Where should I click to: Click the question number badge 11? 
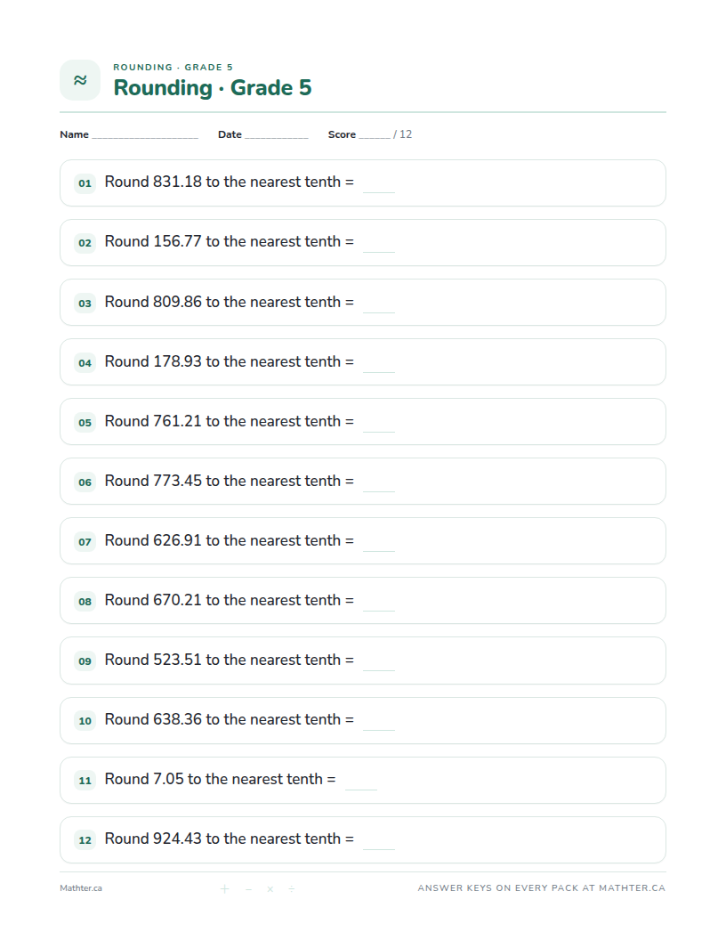point(85,780)
